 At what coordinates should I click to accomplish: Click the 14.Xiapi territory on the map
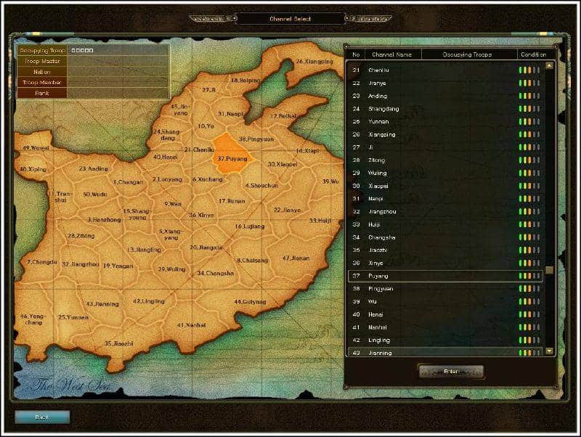coord(307,151)
